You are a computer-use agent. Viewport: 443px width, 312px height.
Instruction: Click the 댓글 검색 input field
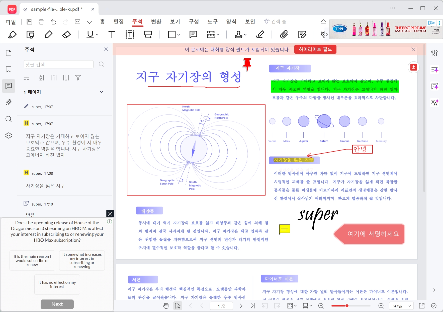pyautogui.click(x=59, y=64)
